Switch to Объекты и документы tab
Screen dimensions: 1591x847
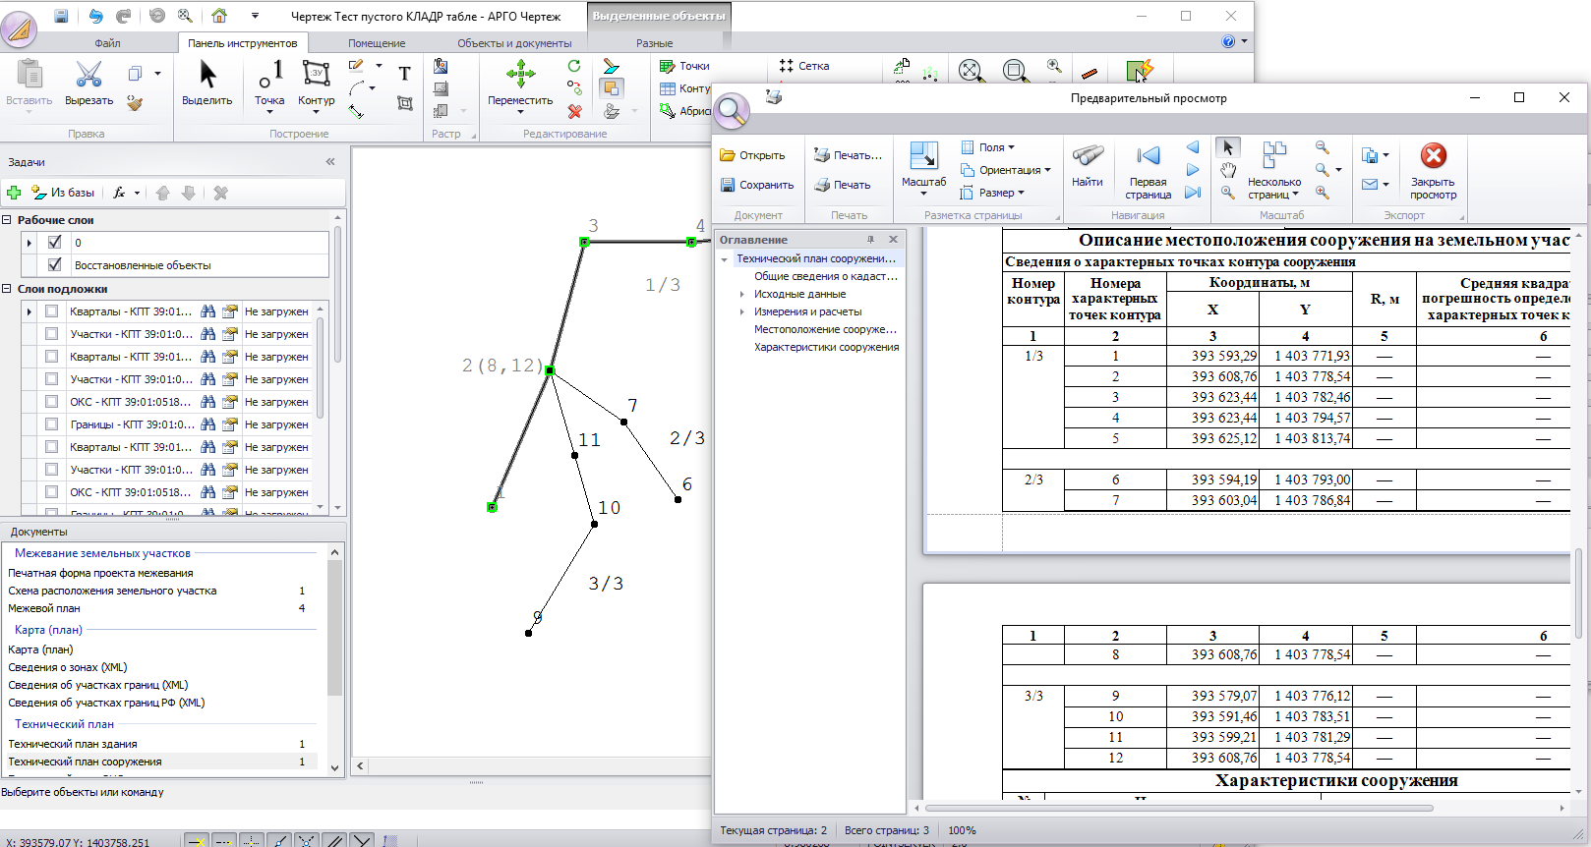514,43
